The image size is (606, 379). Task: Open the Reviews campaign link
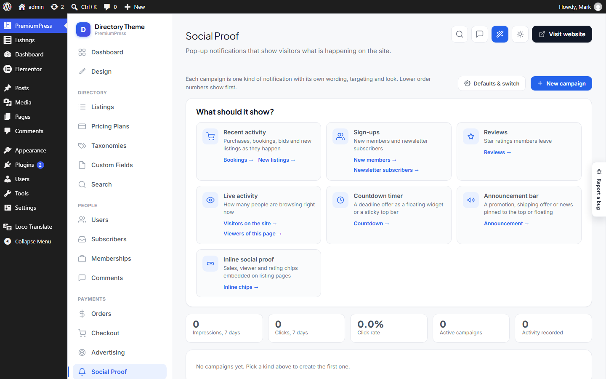click(497, 152)
